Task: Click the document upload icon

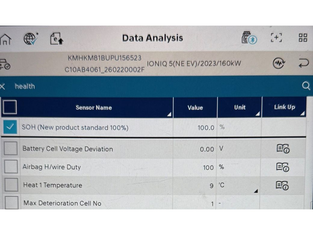Action: 56,39
